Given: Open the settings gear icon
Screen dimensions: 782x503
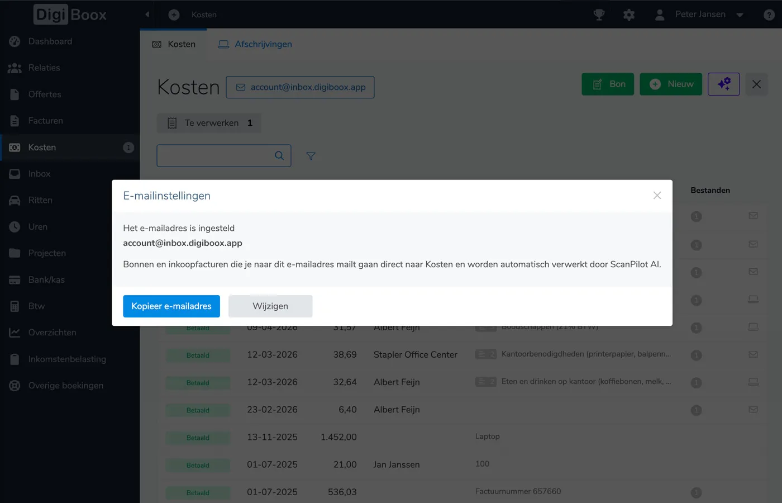Looking at the screenshot, I should coord(629,15).
